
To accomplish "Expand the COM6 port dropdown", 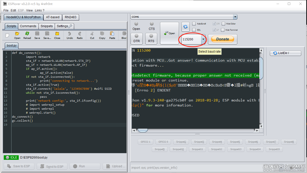I will coord(235,17).
